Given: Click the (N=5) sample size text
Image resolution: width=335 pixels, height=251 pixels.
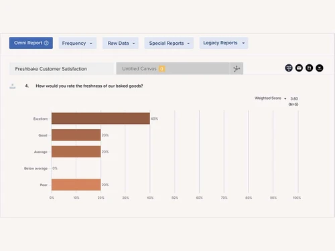Looking at the screenshot, I should (293, 104).
